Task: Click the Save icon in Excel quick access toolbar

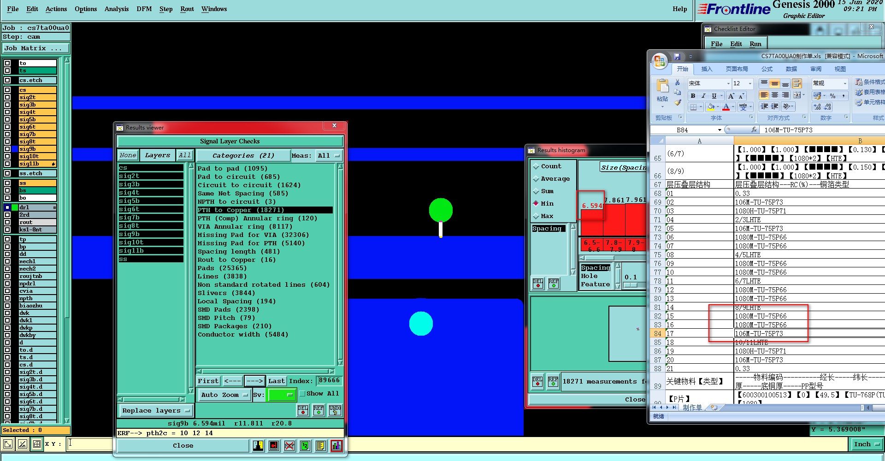Action: pos(677,57)
